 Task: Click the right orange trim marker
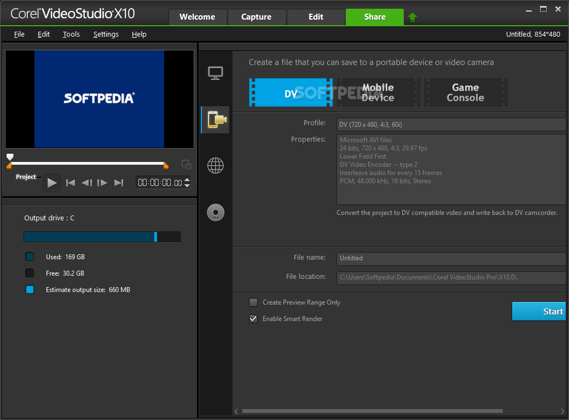pyautogui.click(x=166, y=166)
